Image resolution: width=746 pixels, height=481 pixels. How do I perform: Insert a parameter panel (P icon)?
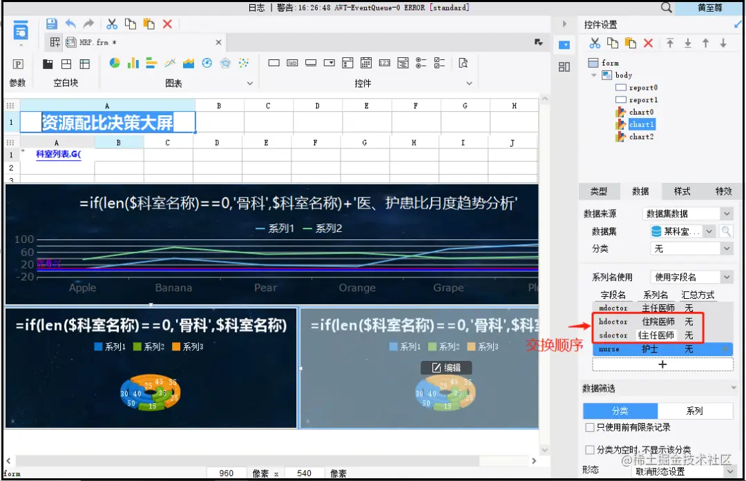(x=18, y=64)
